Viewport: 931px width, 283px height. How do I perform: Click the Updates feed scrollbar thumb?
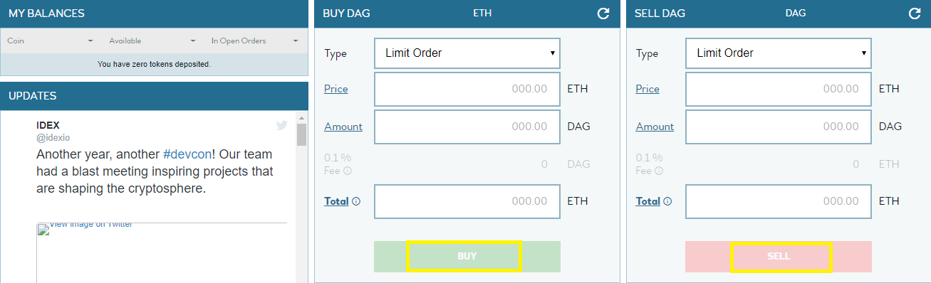pos(302,135)
